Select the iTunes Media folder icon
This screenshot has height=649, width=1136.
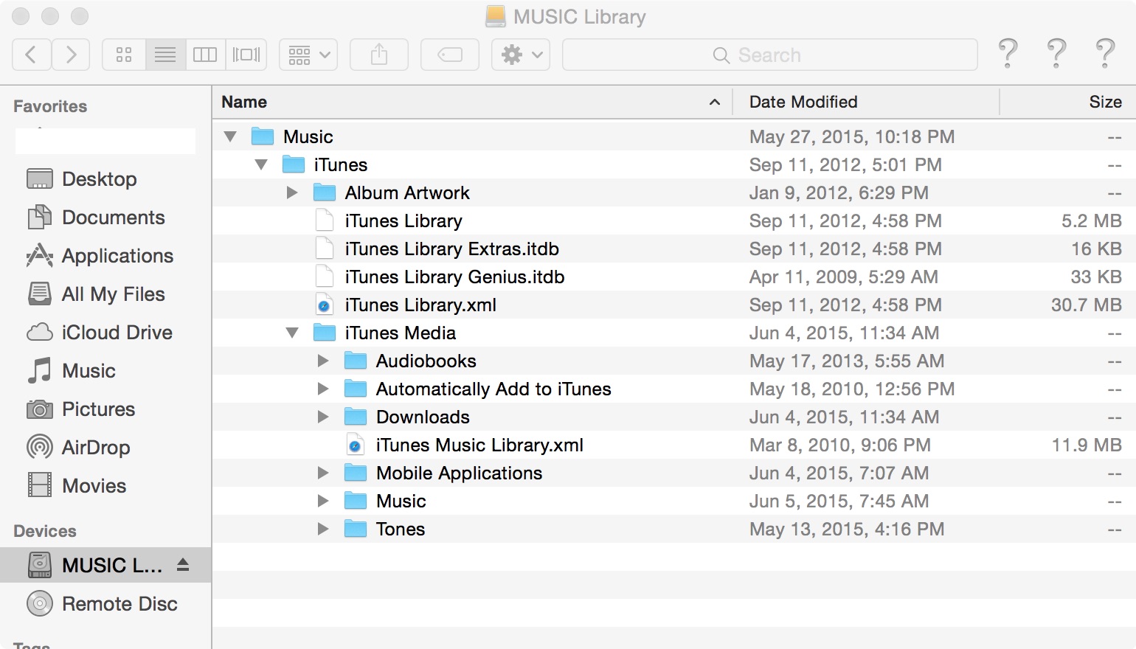pyautogui.click(x=325, y=333)
